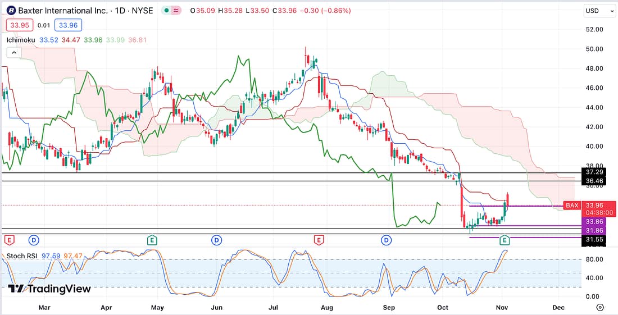Click the green earnings marker near May
The width and height of the screenshot is (618, 315).
click(x=152, y=240)
